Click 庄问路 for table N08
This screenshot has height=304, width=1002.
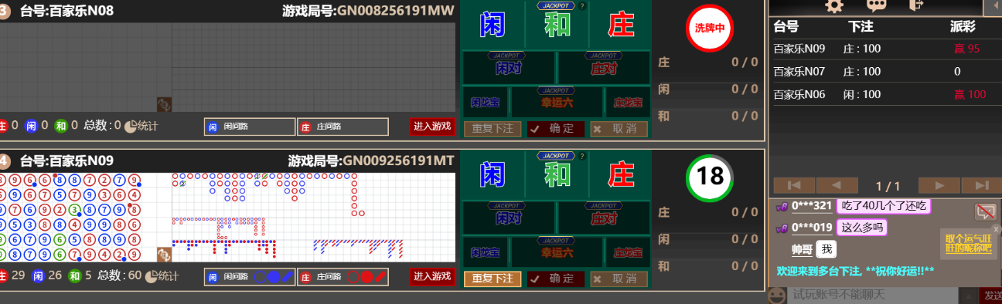pyautogui.click(x=343, y=127)
